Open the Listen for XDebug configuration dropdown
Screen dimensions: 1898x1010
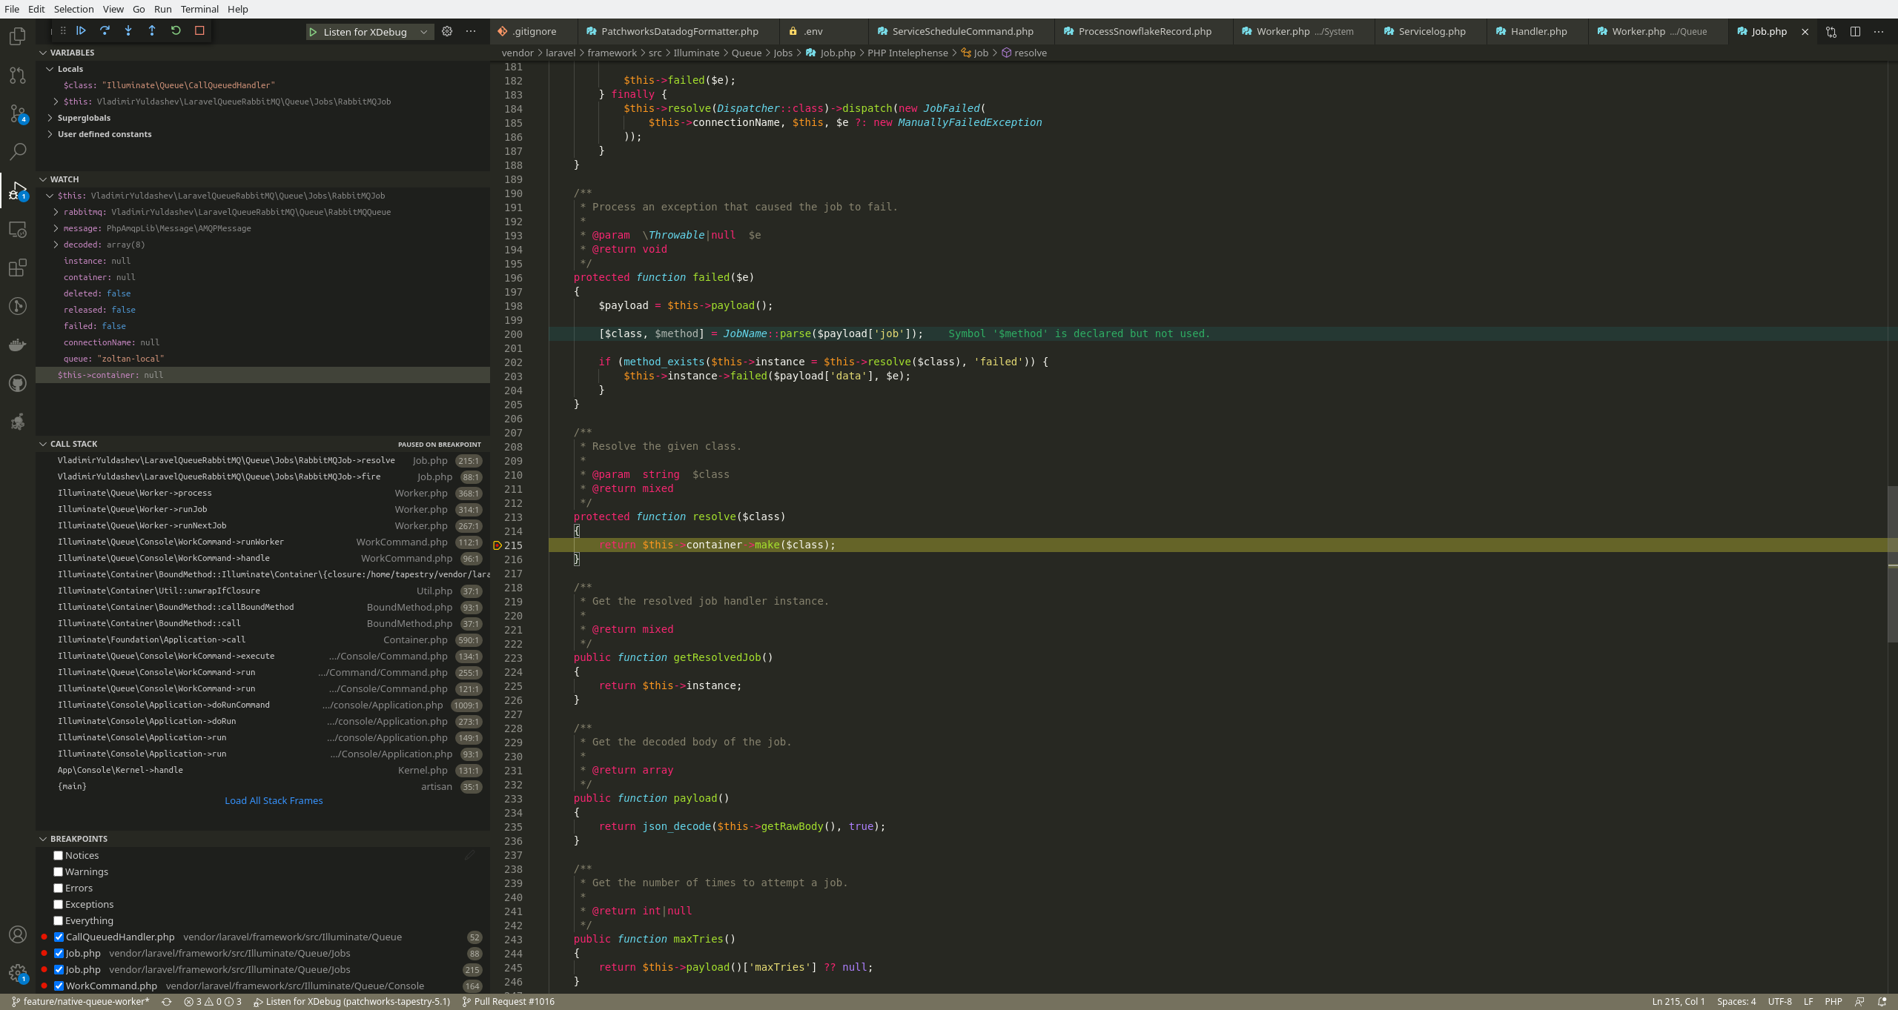pos(423,32)
